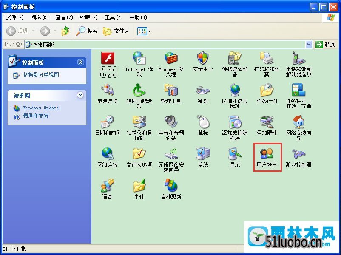The image size is (341, 255).
Task: Open Internet 选项 icon
Action: (x=139, y=64)
